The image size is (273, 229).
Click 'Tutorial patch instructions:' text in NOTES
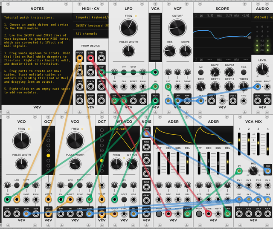(x=29, y=17)
